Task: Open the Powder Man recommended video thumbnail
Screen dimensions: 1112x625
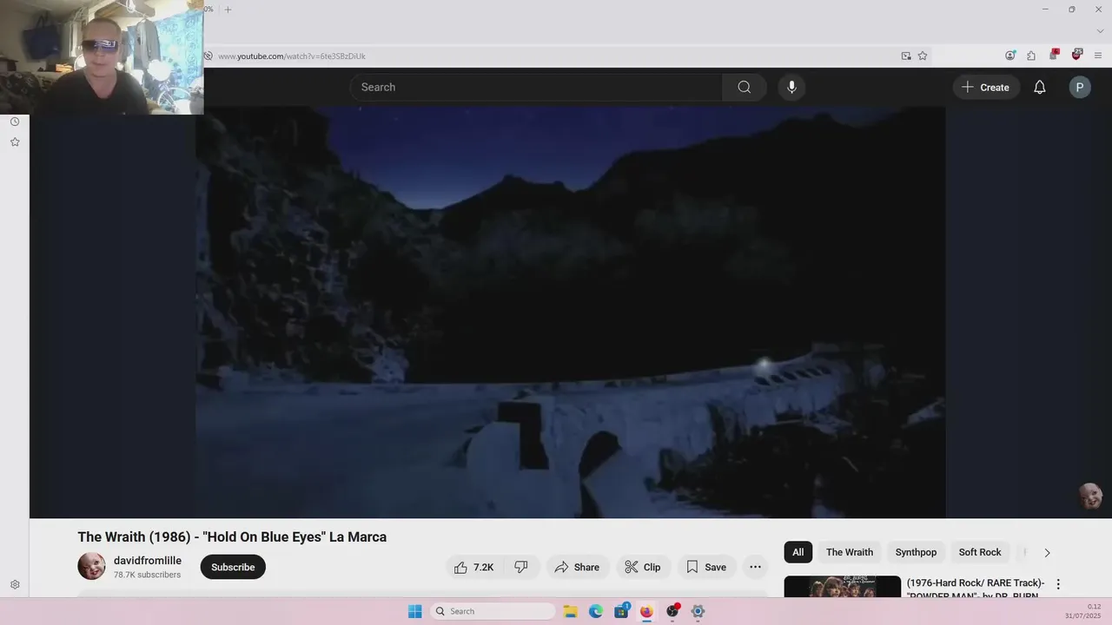Action: coord(842,587)
